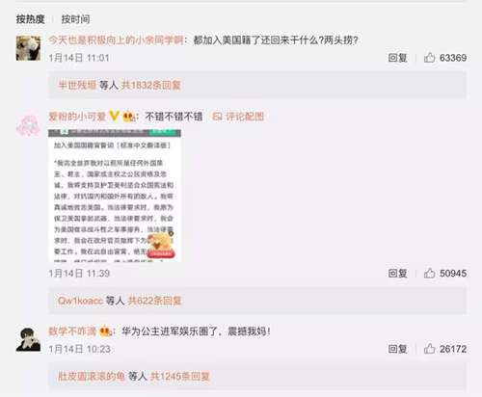
Task: Reply to the 11:39 comment via 回复
Action: (397, 274)
